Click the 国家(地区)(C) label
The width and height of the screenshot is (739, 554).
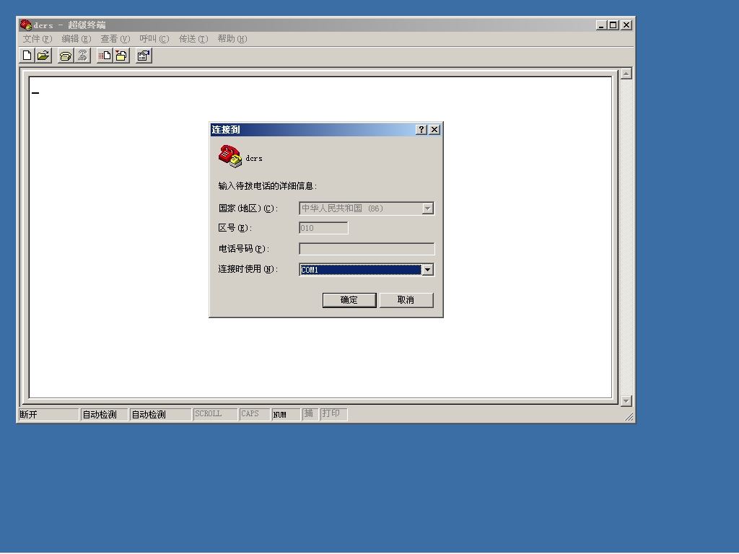tap(248, 208)
